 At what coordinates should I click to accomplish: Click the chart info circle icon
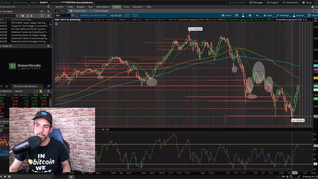point(56,24)
